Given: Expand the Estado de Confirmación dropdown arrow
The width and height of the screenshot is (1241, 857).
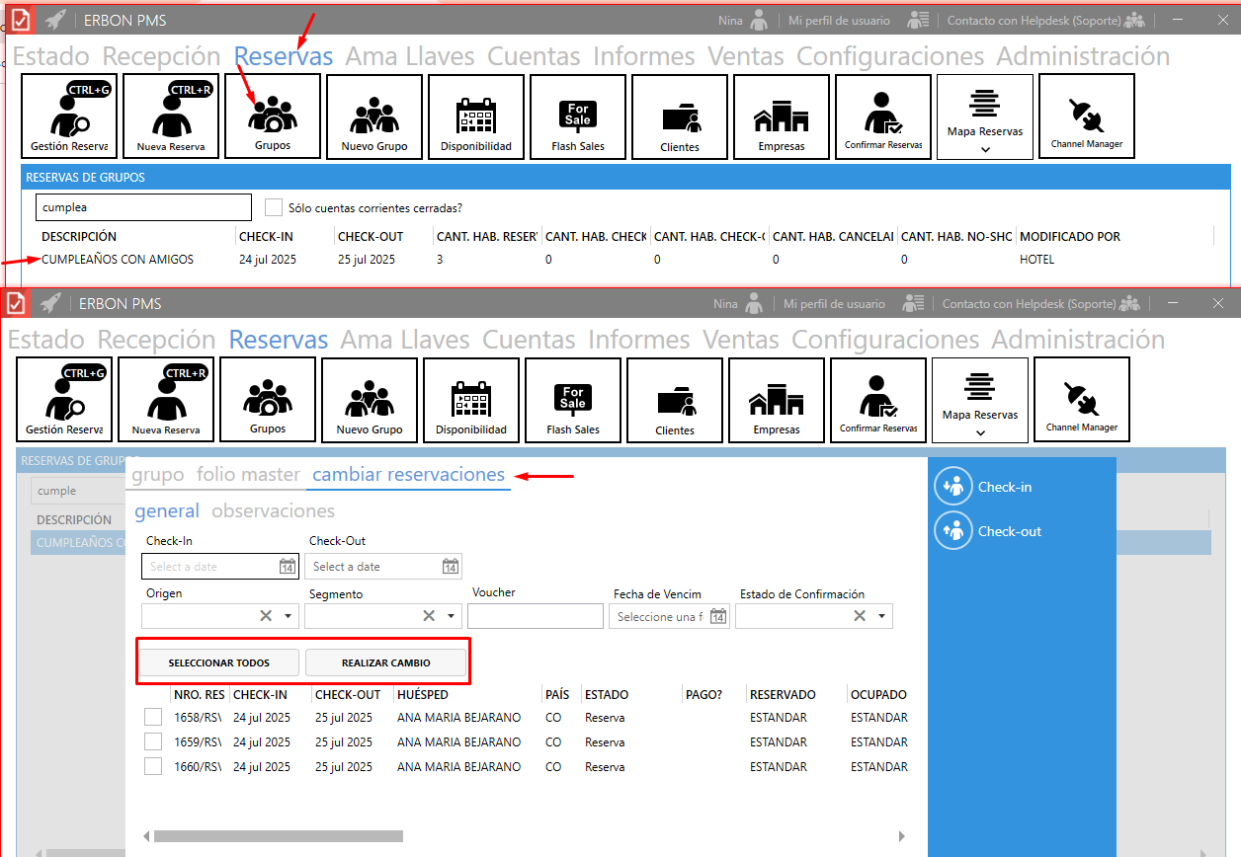Looking at the screenshot, I should [881, 616].
